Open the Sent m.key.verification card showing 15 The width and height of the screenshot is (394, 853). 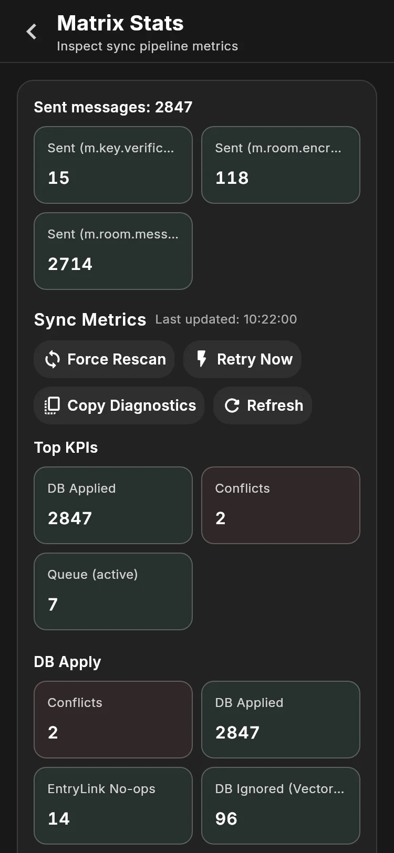coord(113,165)
